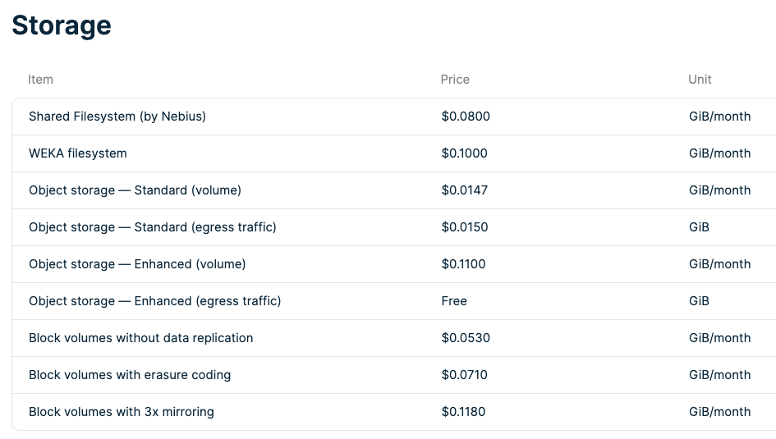Screen dimensions: 776x439
Task: Click GiB/month unit in erasure coding row
Action: pos(719,375)
